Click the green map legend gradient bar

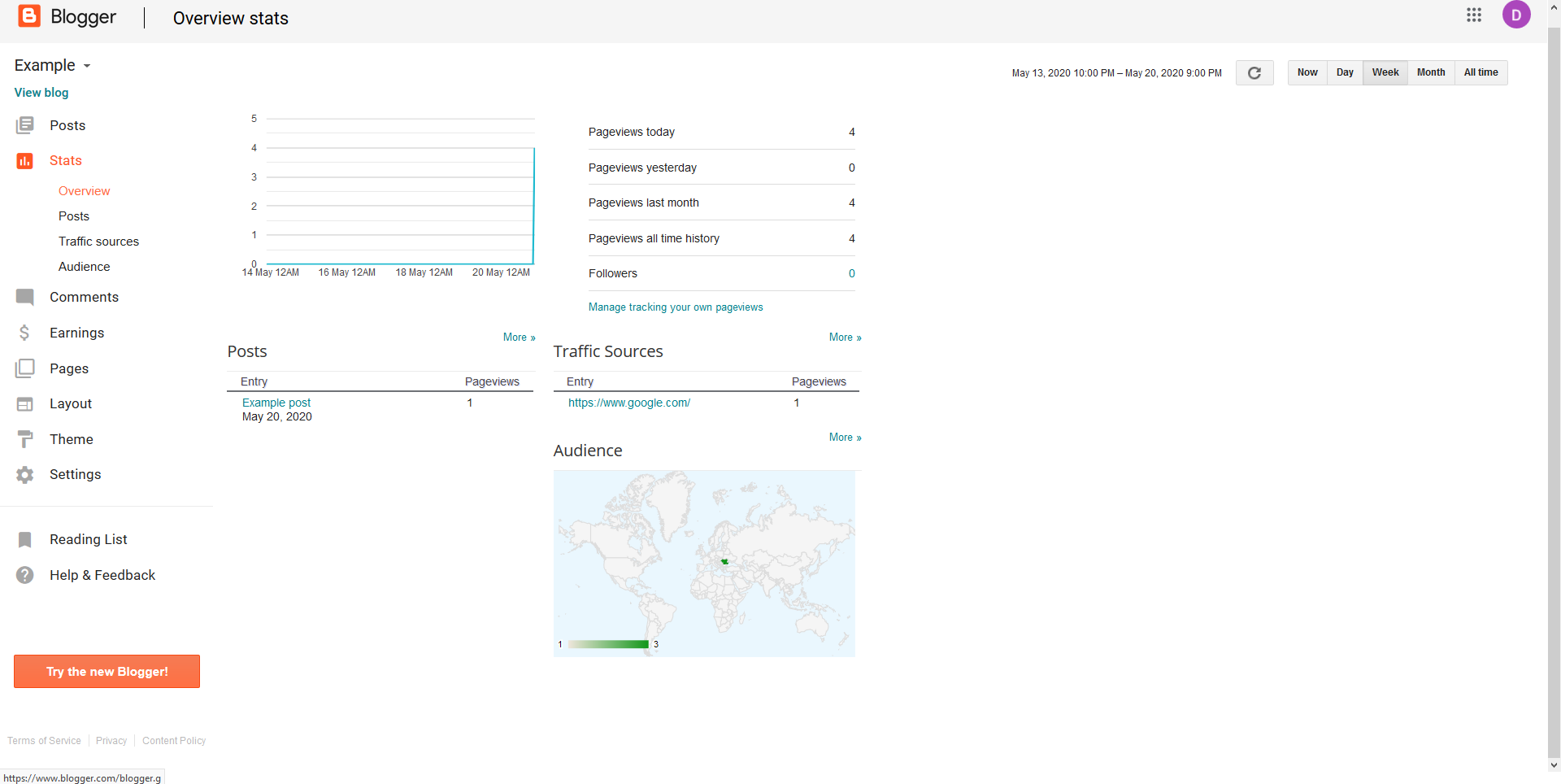(x=608, y=644)
